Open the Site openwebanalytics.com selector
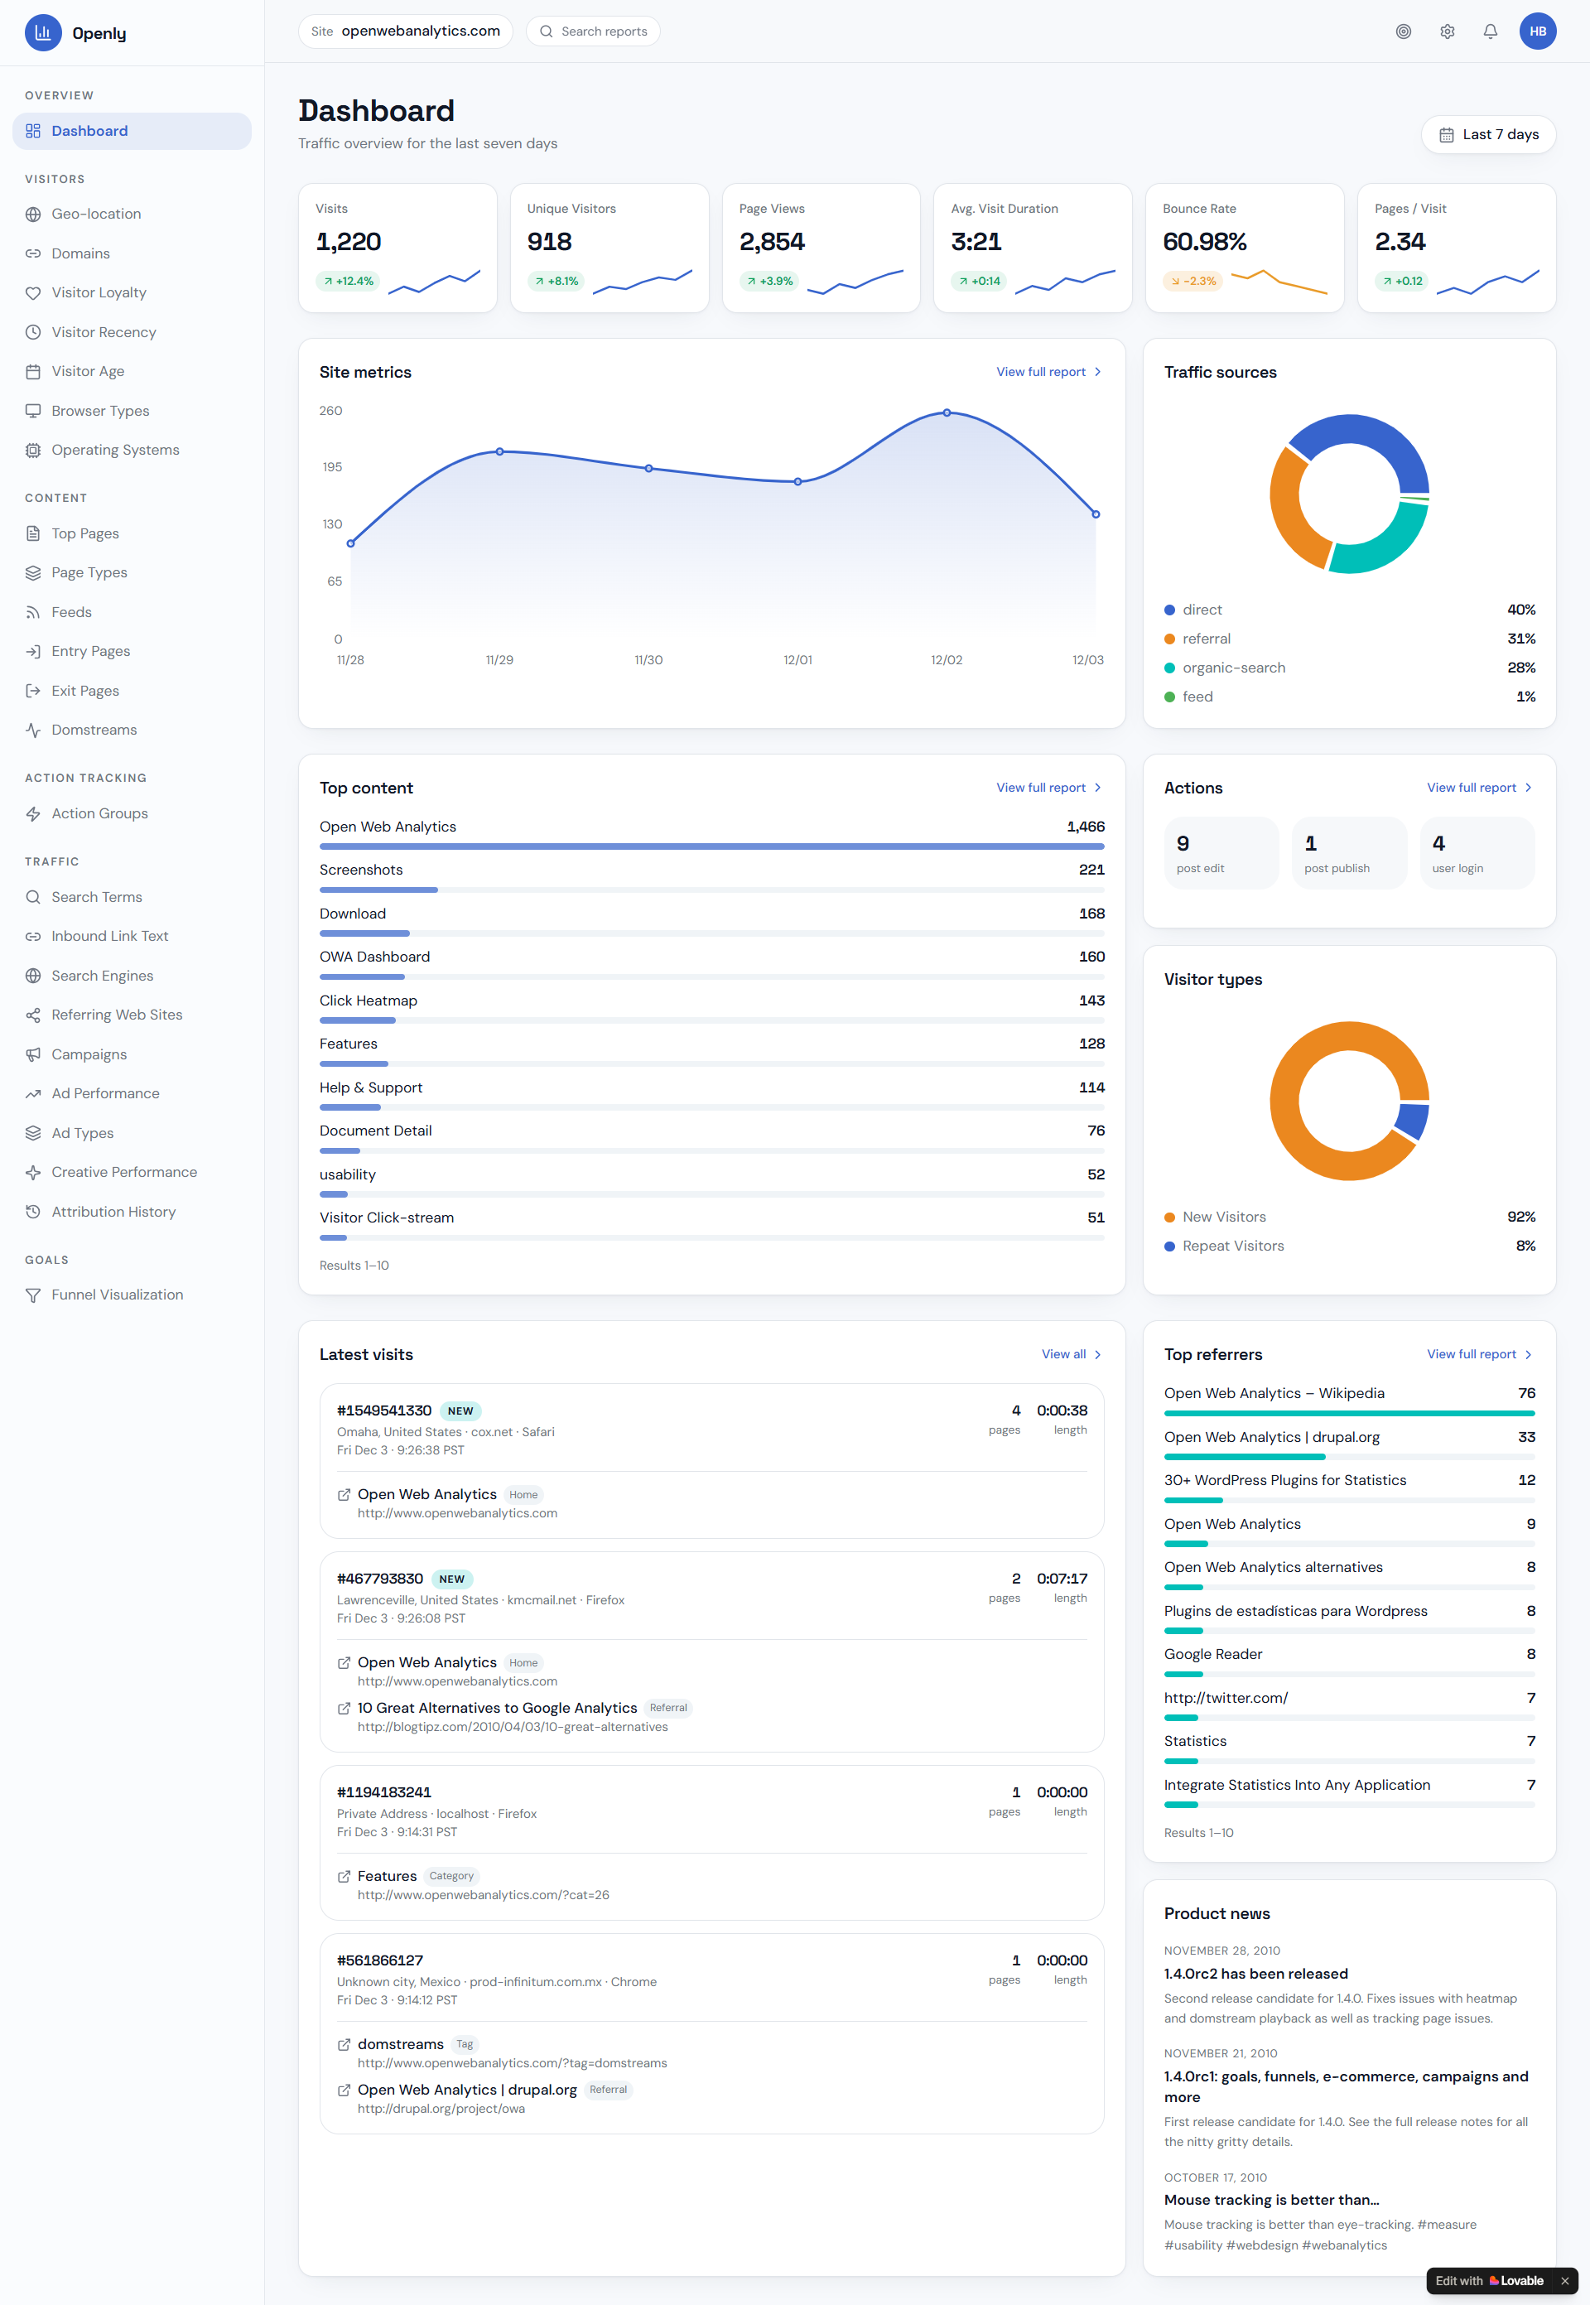 [406, 31]
